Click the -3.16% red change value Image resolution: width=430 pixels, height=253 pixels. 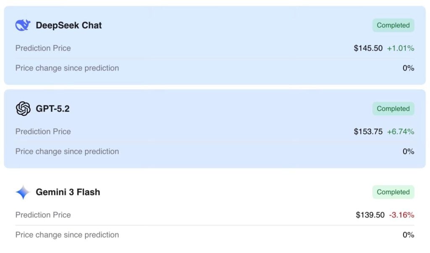401,215
